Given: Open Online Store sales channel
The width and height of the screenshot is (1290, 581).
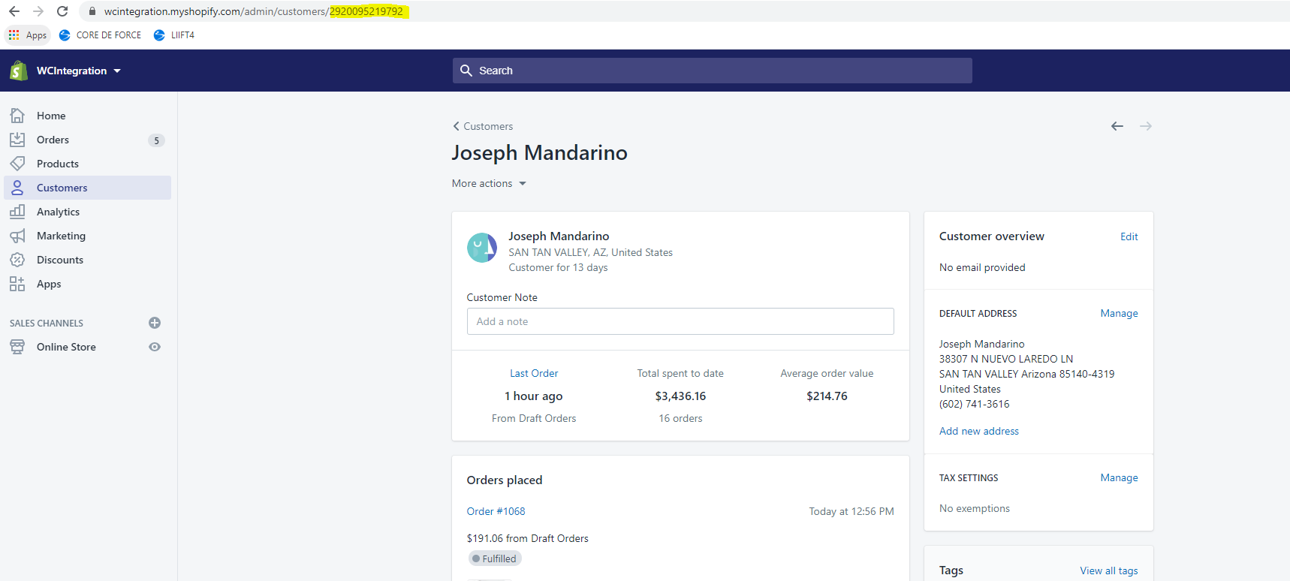Looking at the screenshot, I should pyautogui.click(x=66, y=347).
